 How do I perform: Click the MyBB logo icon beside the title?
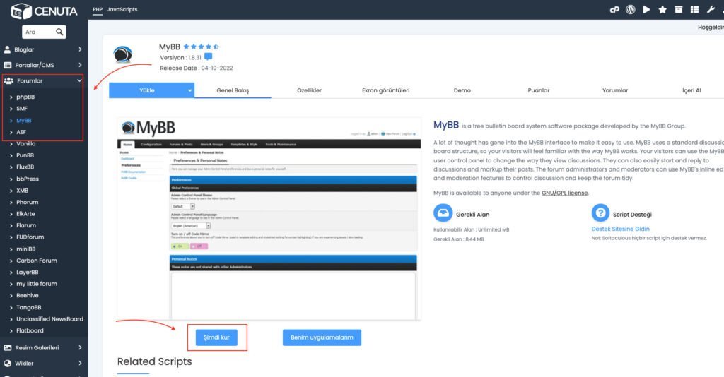123,54
